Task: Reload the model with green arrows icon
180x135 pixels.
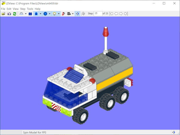Action: tap(14, 14)
